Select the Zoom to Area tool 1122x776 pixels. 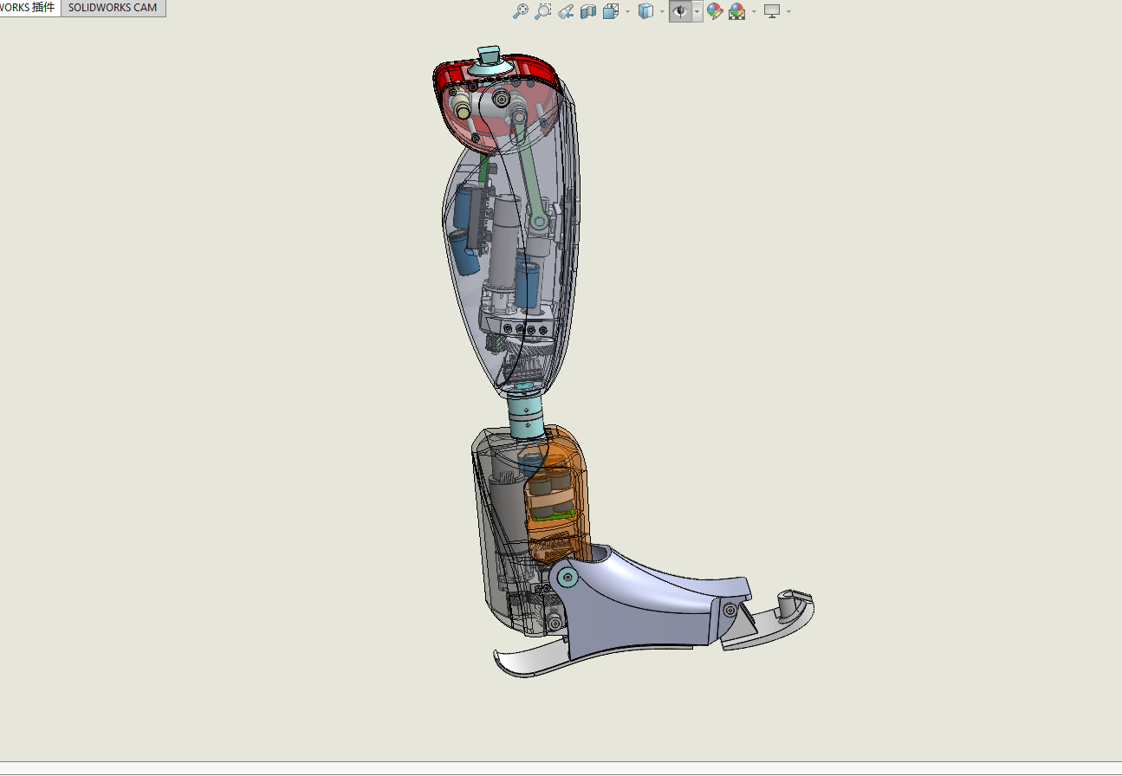[543, 11]
